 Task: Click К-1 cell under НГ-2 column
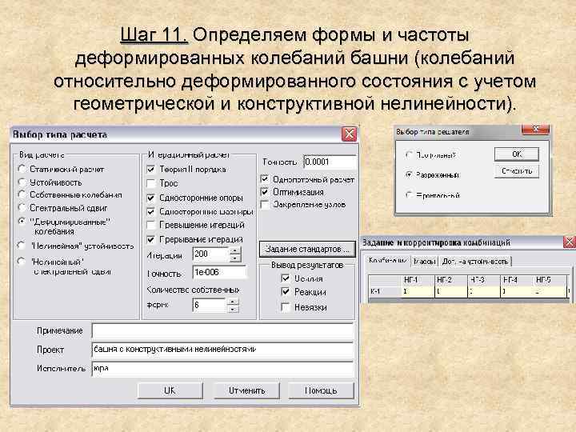451,292
